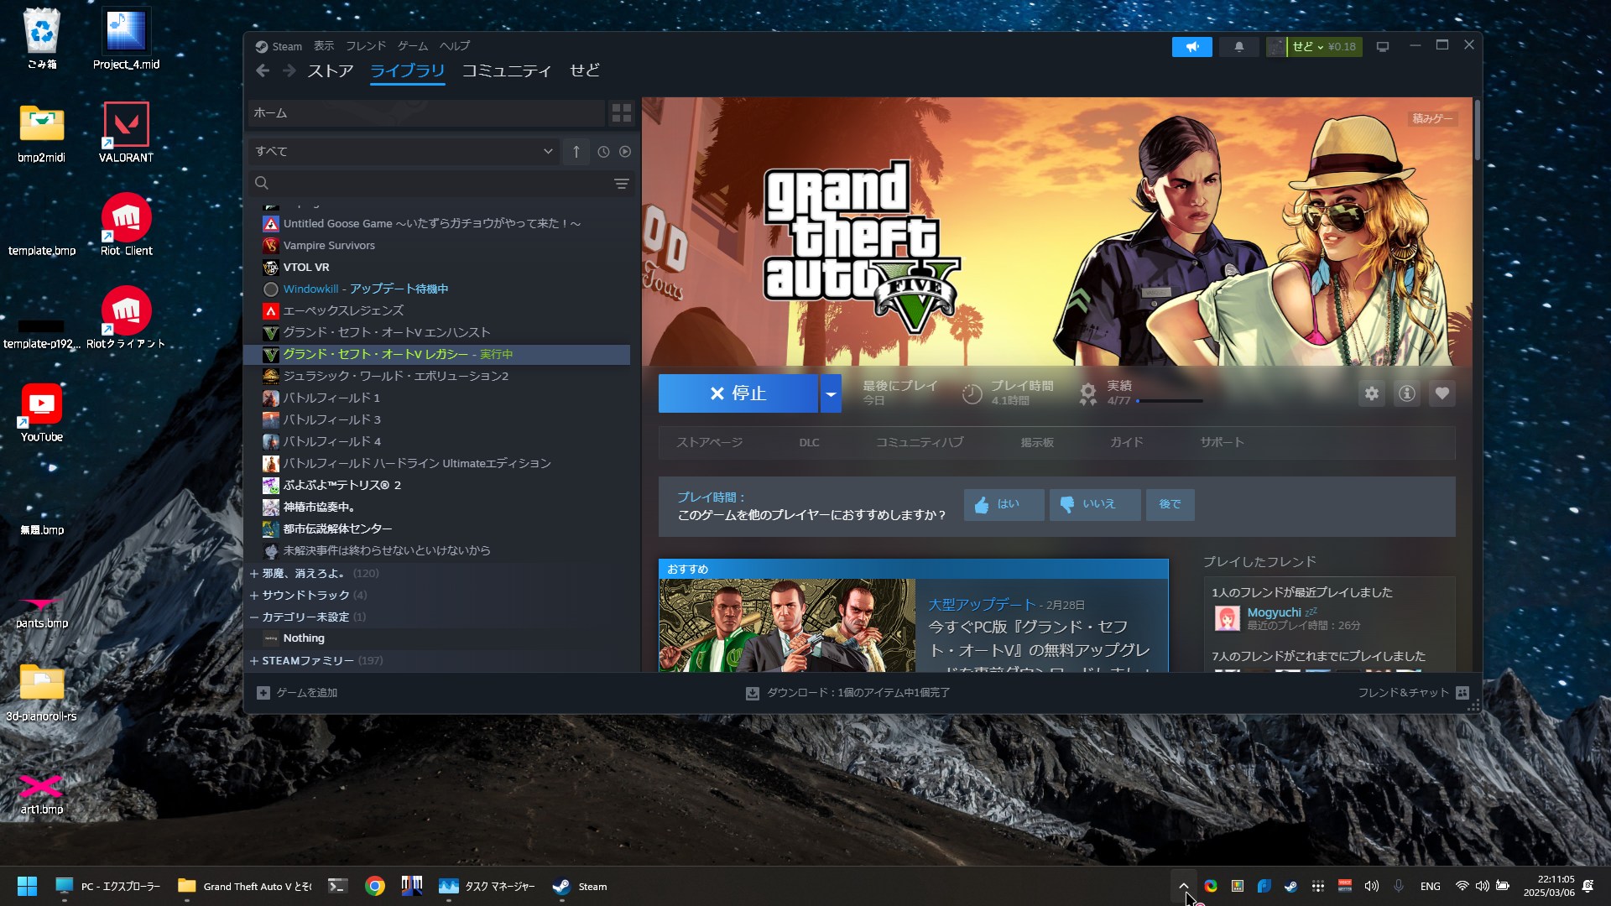
Task: Expand the サウンドトラック category
Action: (x=305, y=595)
